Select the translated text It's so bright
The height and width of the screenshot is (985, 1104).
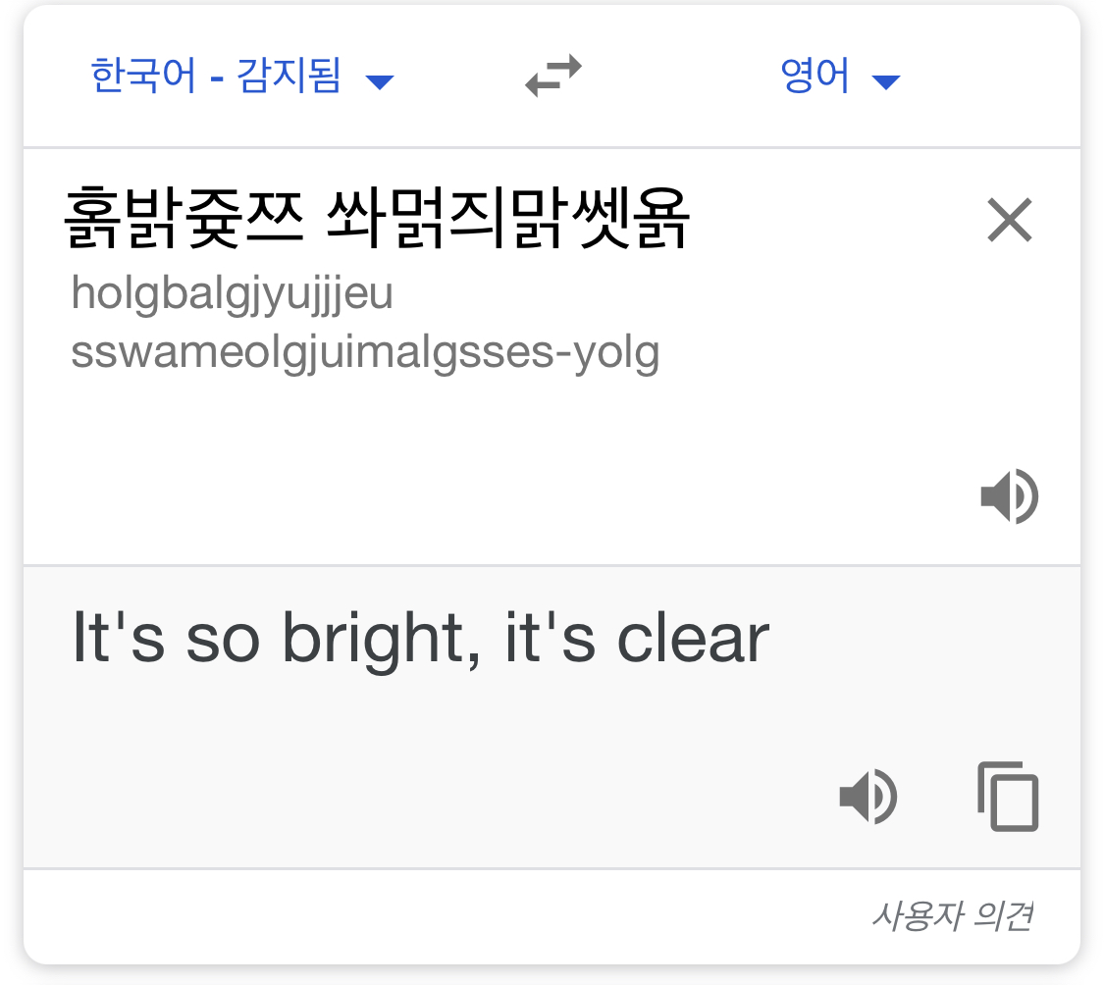coord(276,639)
